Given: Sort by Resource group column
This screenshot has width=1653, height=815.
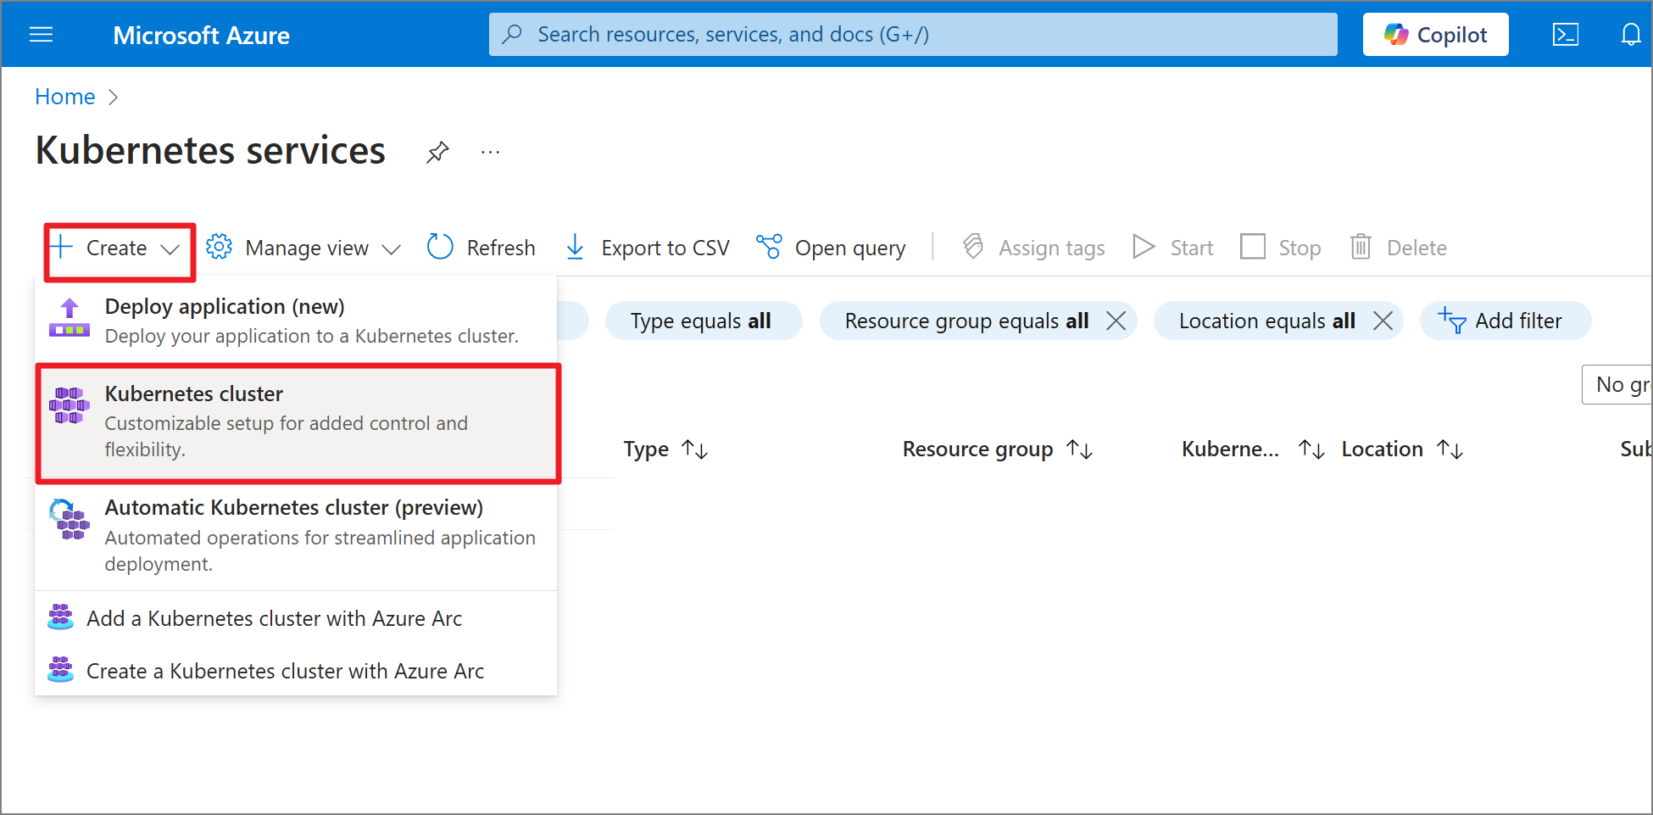Looking at the screenshot, I should tap(998, 449).
